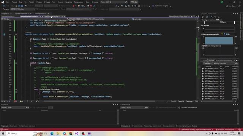The height and width of the screenshot is (136, 243).
Task: Click the split editor icon above scrollbar
Action: pyautogui.click(x=198, y=19)
